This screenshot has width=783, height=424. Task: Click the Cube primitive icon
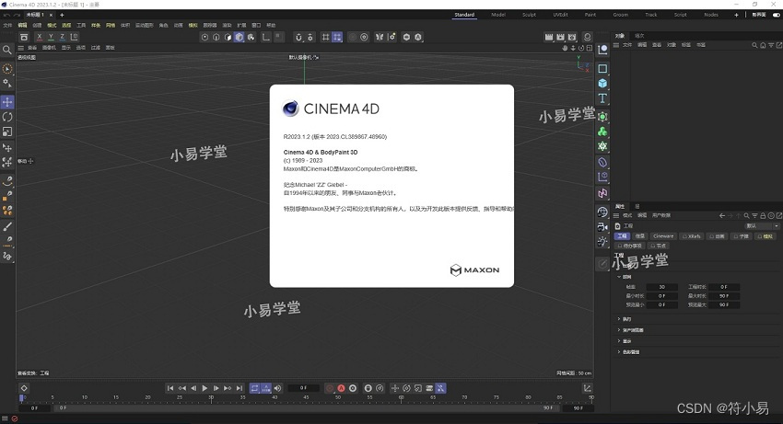click(602, 84)
